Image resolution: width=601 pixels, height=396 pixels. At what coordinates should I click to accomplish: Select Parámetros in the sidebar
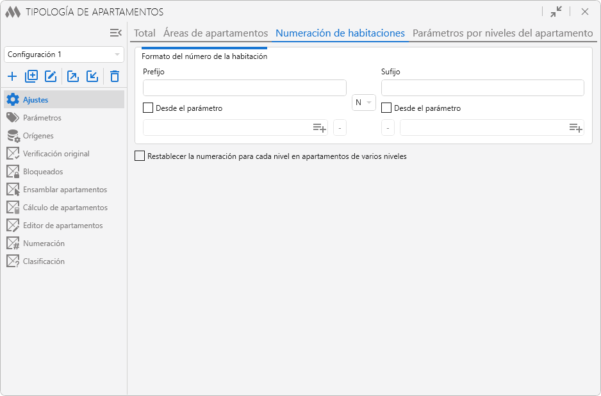click(42, 118)
